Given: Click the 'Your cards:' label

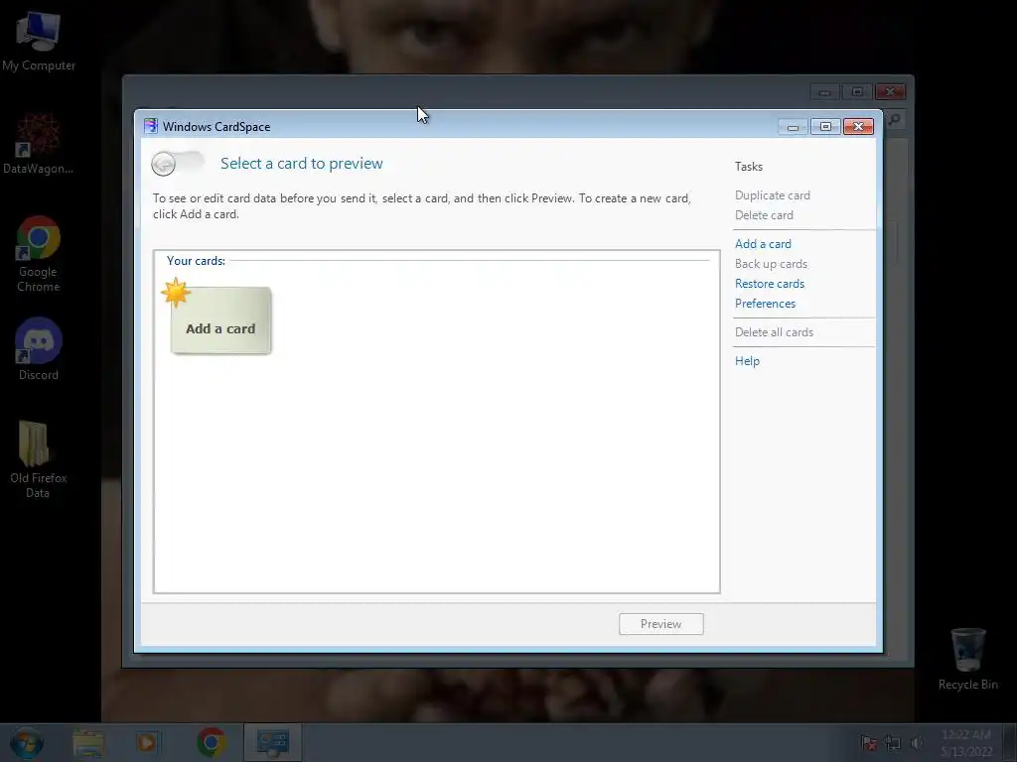Looking at the screenshot, I should click(x=196, y=261).
